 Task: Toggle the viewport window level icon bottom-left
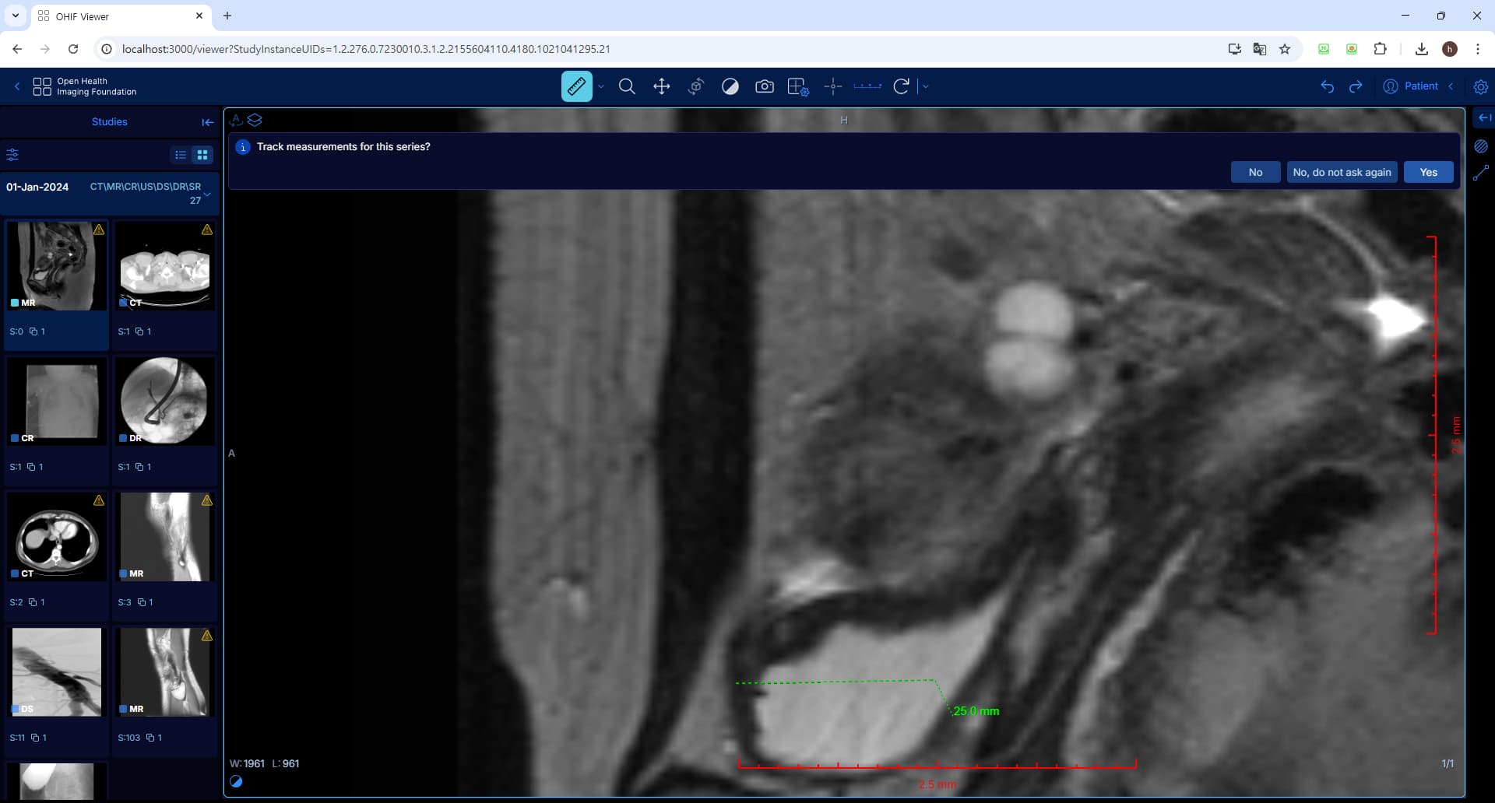pos(236,781)
